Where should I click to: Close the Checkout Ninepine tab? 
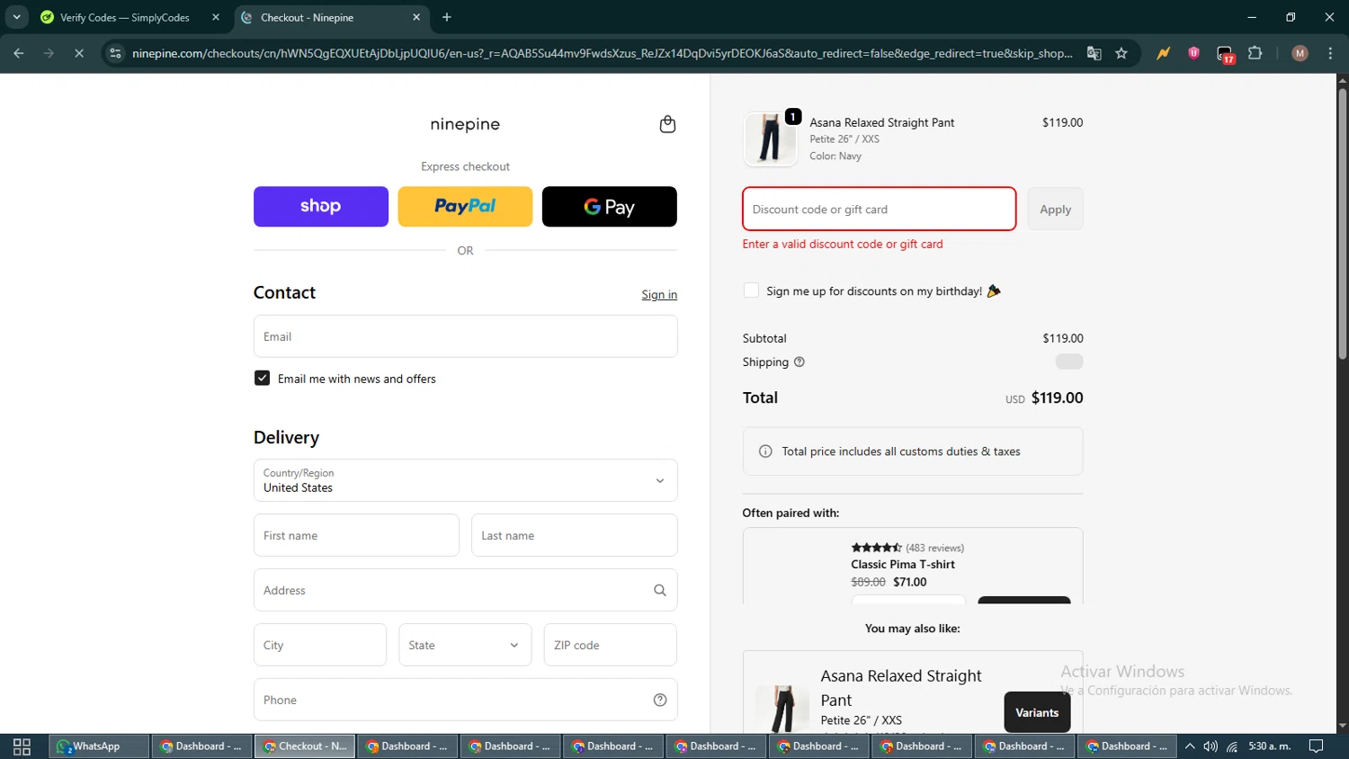pos(416,17)
